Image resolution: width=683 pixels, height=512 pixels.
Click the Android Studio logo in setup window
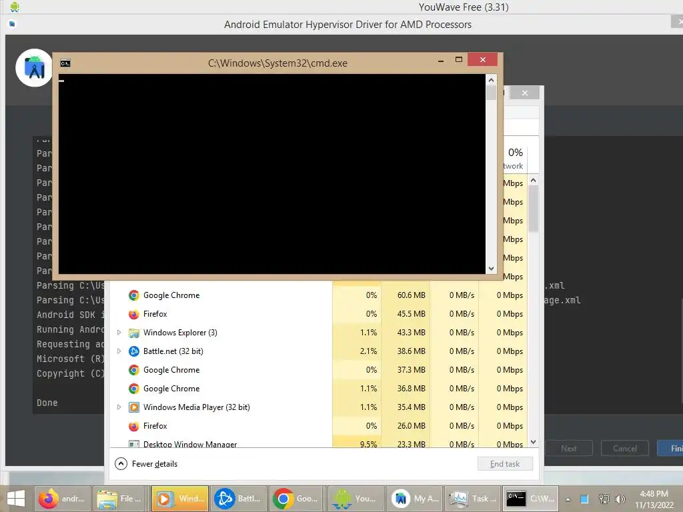tap(34, 68)
